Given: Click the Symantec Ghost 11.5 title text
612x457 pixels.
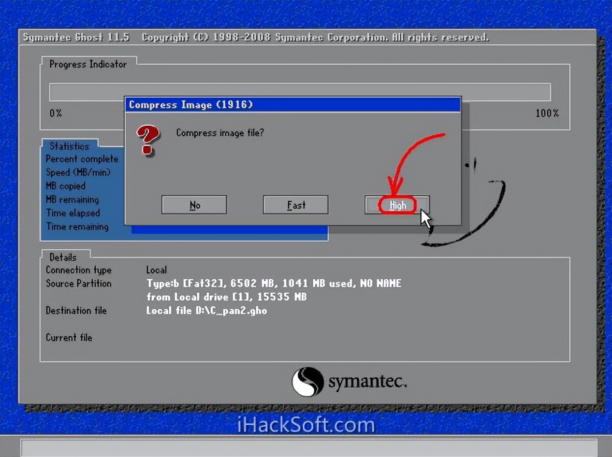Looking at the screenshot, I should coord(76,38).
